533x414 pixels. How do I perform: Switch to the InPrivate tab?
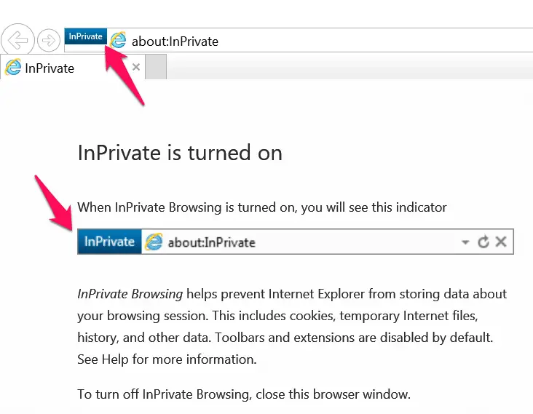73,67
